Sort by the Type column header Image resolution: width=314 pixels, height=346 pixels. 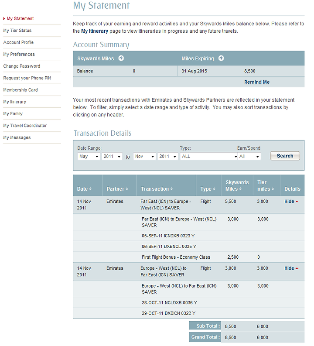(x=208, y=189)
